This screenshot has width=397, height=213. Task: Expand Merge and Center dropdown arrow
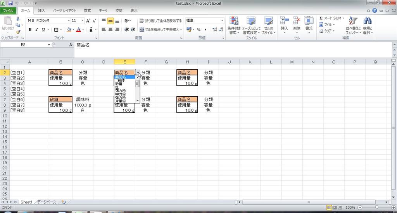pos(181,29)
